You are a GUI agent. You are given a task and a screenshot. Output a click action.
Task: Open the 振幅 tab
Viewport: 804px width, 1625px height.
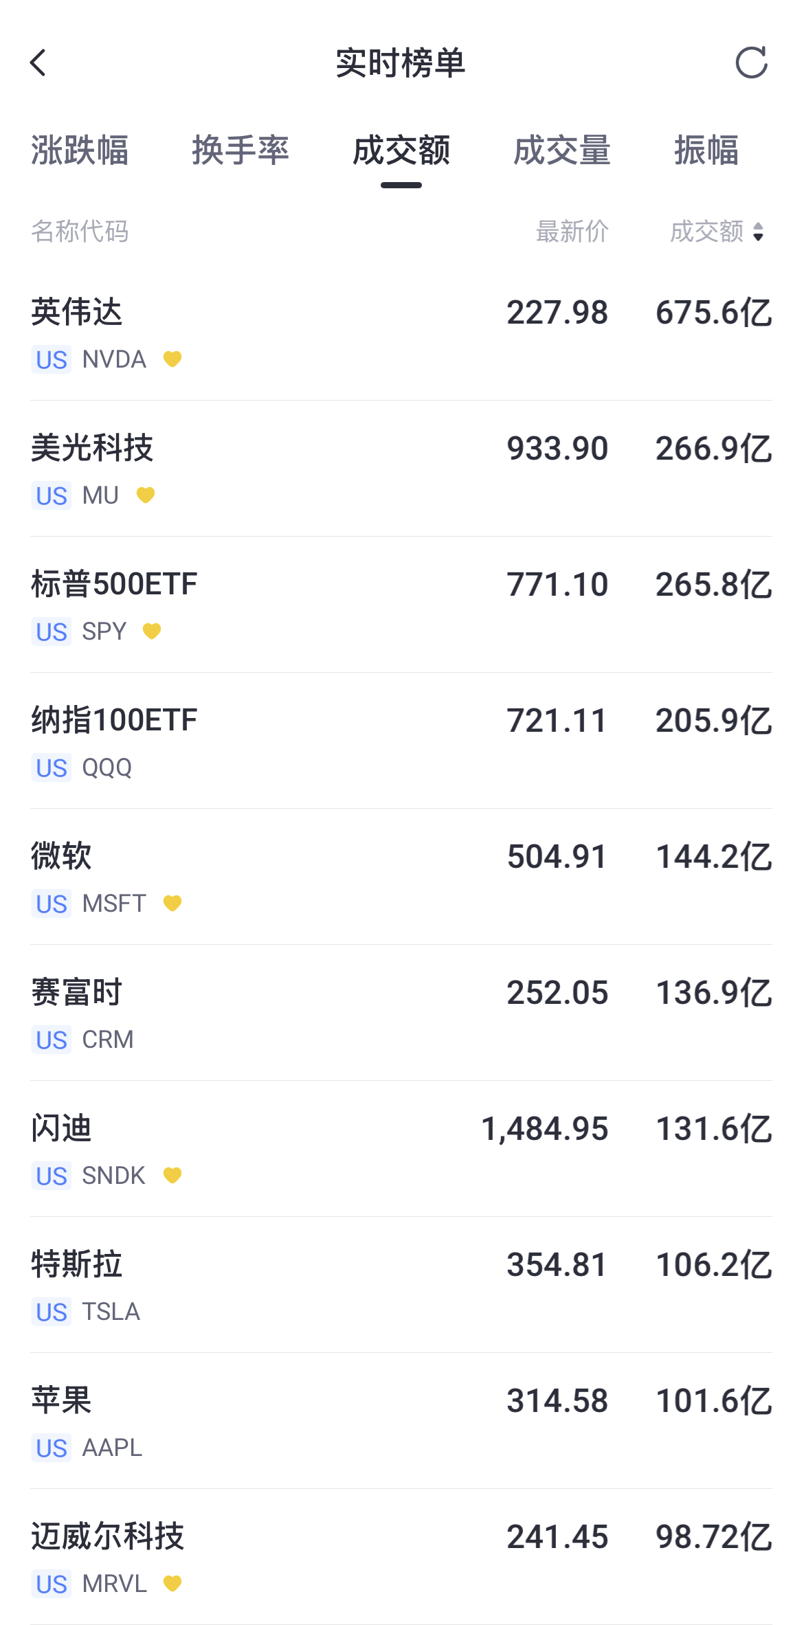point(706,150)
